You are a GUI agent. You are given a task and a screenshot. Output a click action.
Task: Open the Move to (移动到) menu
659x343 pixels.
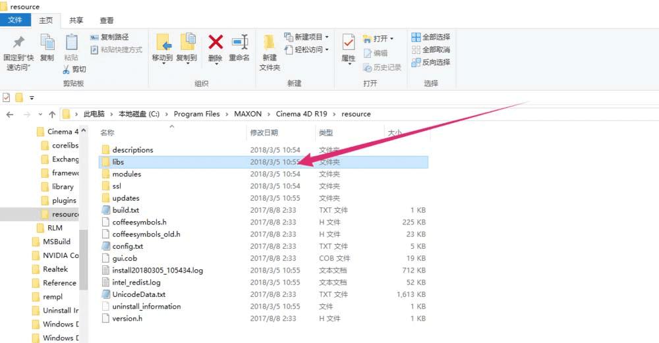point(163,48)
